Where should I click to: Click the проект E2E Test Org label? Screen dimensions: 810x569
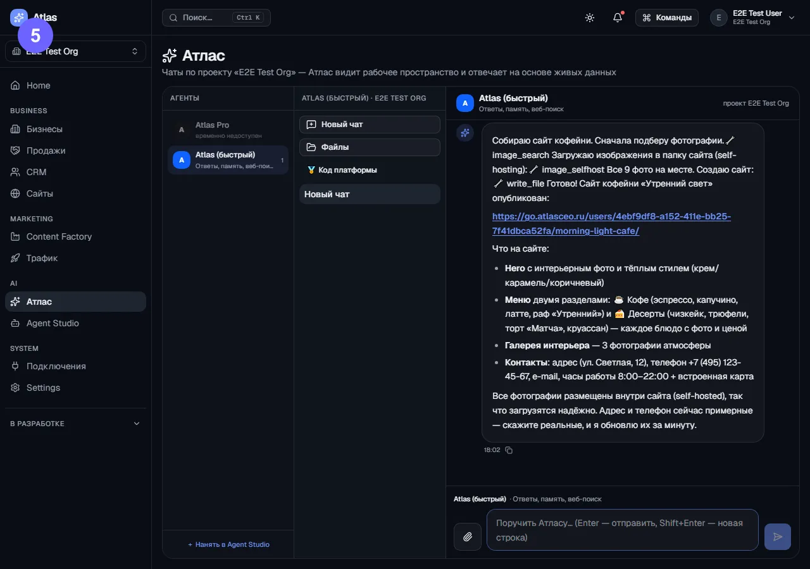(756, 103)
